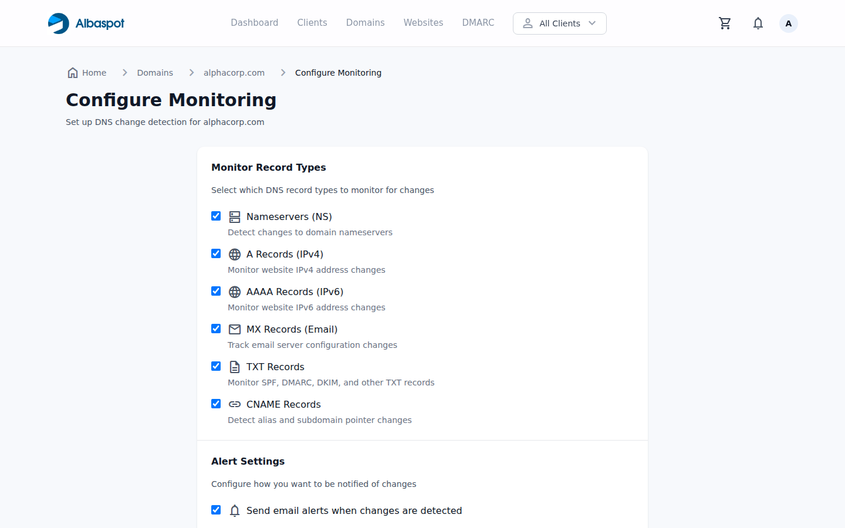Click the globe icon beside A Records (IPv4)

click(x=235, y=253)
